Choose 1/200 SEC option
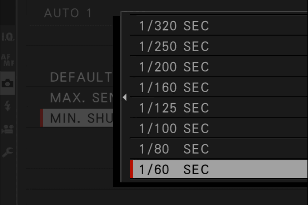Image resolution: width=308 pixels, height=205 pixels. 219,67
